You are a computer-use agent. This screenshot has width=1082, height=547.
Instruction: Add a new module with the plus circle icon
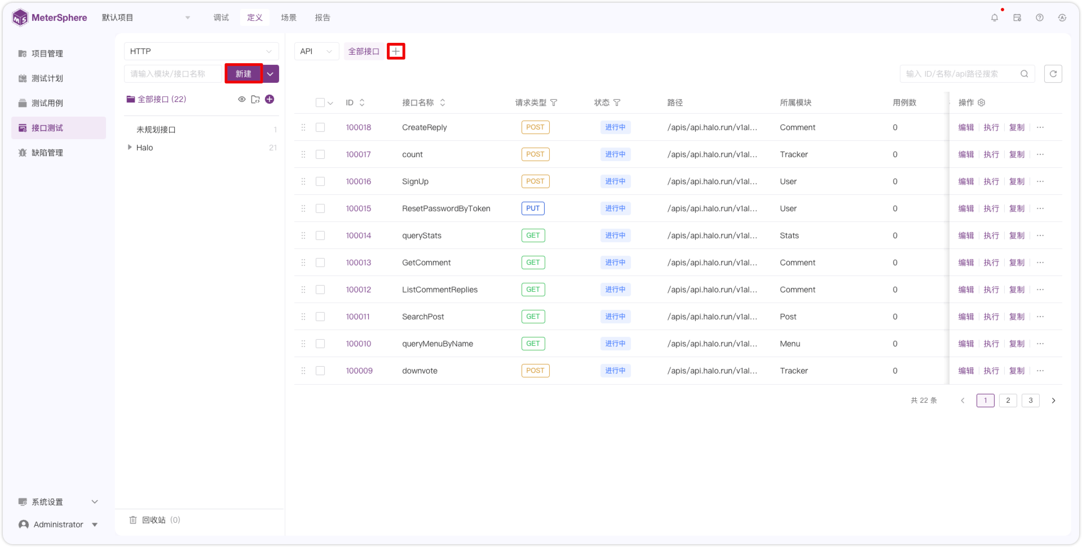(270, 99)
